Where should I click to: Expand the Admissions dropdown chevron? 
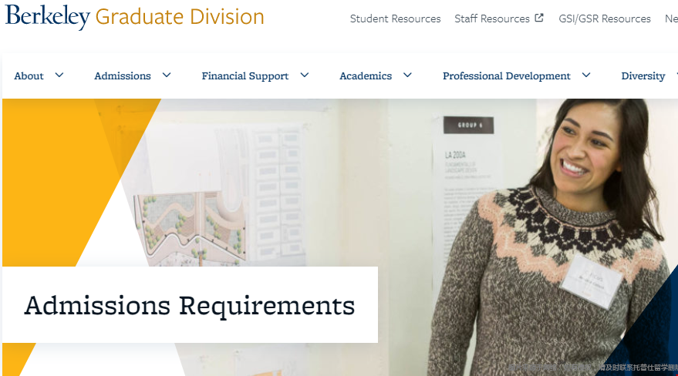[167, 75]
